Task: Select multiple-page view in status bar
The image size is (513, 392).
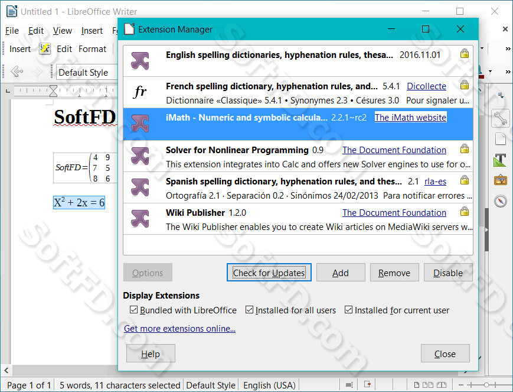Action: (x=428, y=385)
